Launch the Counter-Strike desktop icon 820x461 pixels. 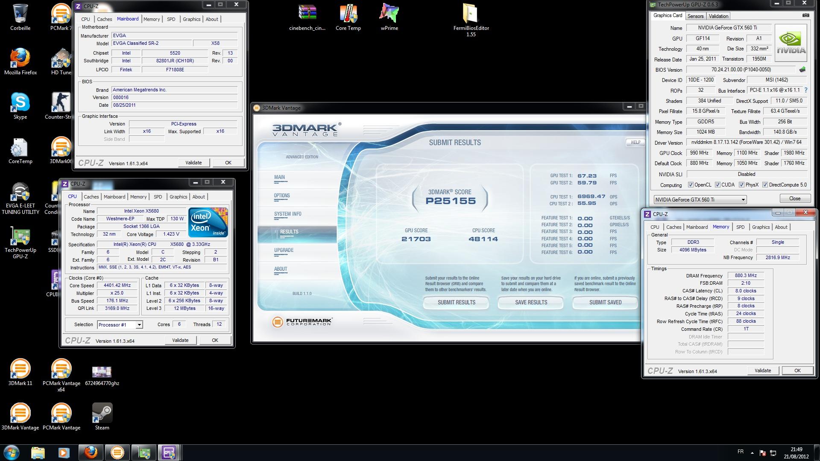59,106
